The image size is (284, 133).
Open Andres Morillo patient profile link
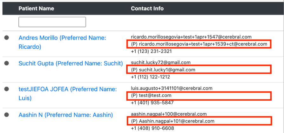click(62, 42)
